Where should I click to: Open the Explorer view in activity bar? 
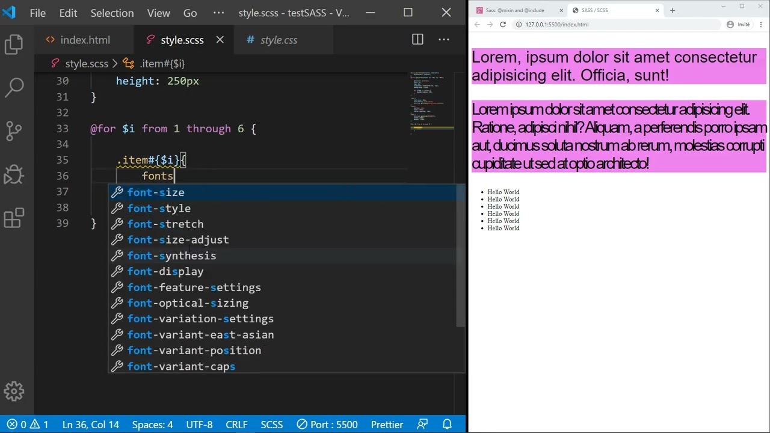14,45
